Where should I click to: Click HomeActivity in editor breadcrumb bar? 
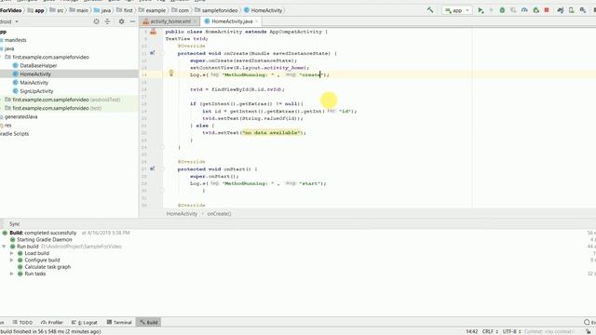[x=182, y=214]
